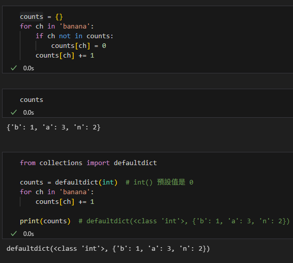This screenshot has width=293, height=263.
Task: Click the third cell's "for ch in 'banana':" line
Action: coord(57,192)
